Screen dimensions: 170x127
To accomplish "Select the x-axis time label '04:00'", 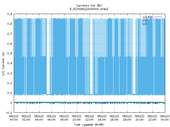I will [x=39, y=120].
